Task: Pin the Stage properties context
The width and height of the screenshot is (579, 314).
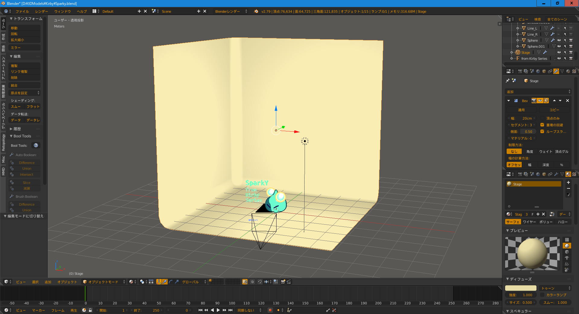Action: [508, 81]
